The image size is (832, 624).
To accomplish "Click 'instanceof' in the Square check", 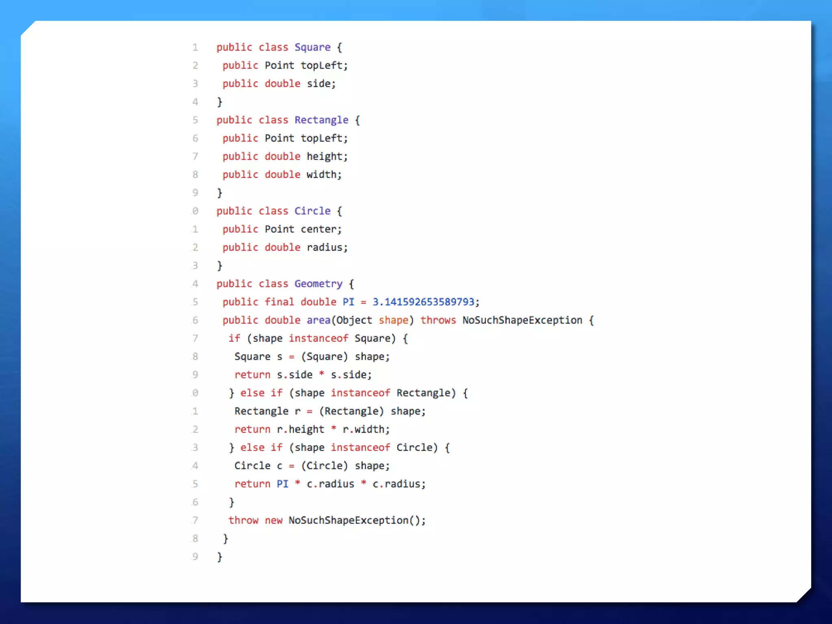I will click(318, 338).
